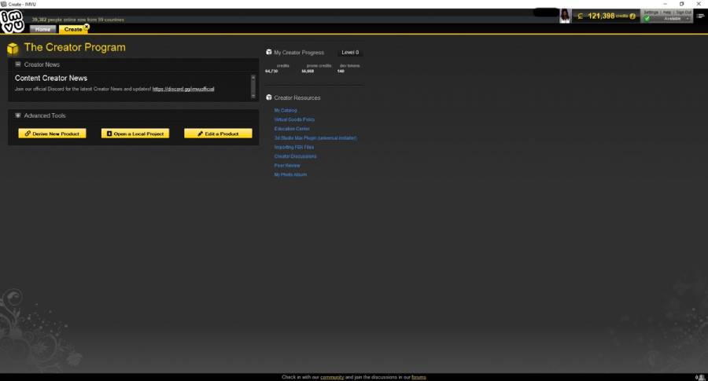Open the Discord invite link

(183, 89)
